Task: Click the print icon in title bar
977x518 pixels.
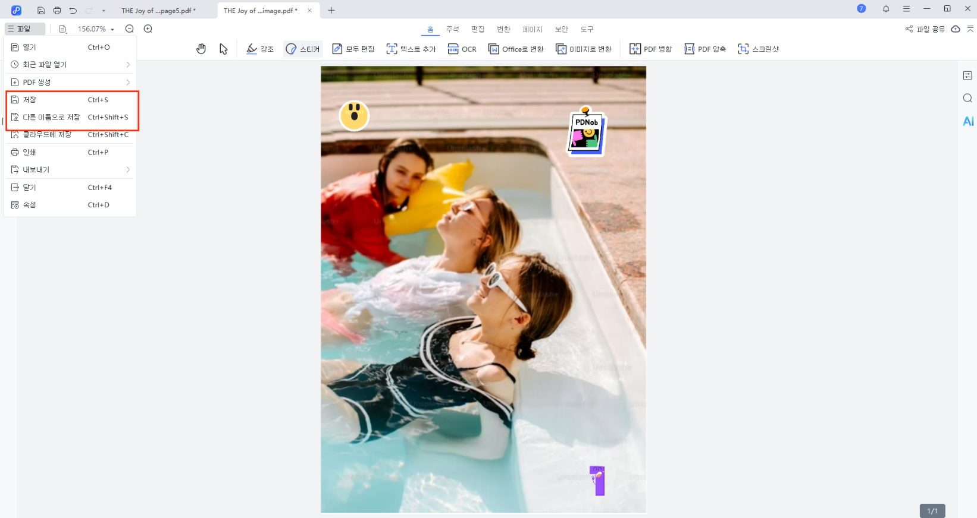Action: [x=57, y=10]
